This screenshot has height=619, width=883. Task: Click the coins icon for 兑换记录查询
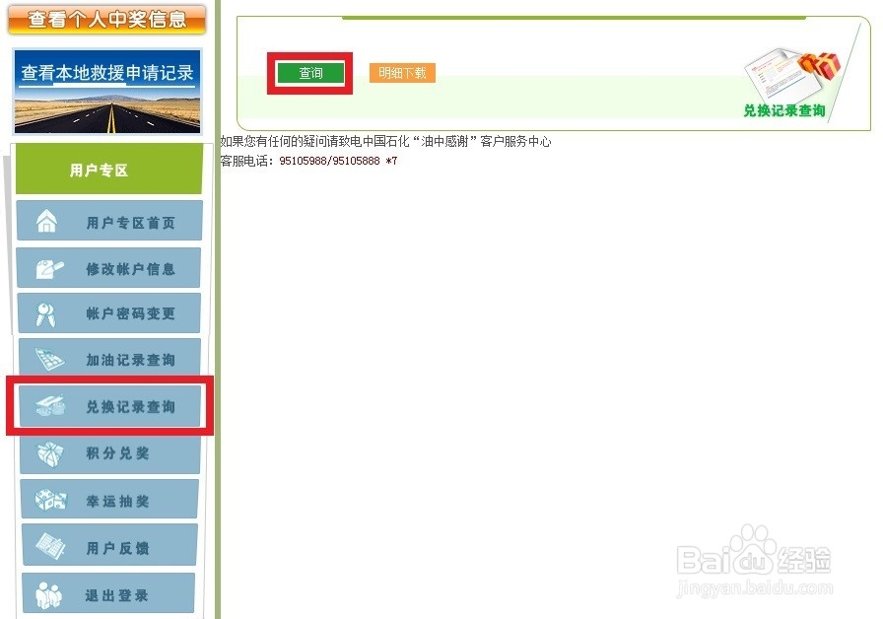click(x=50, y=405)
